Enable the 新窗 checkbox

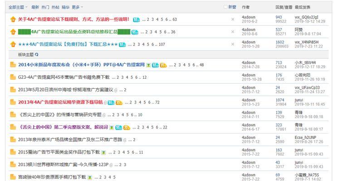click(x=225, y=7)
